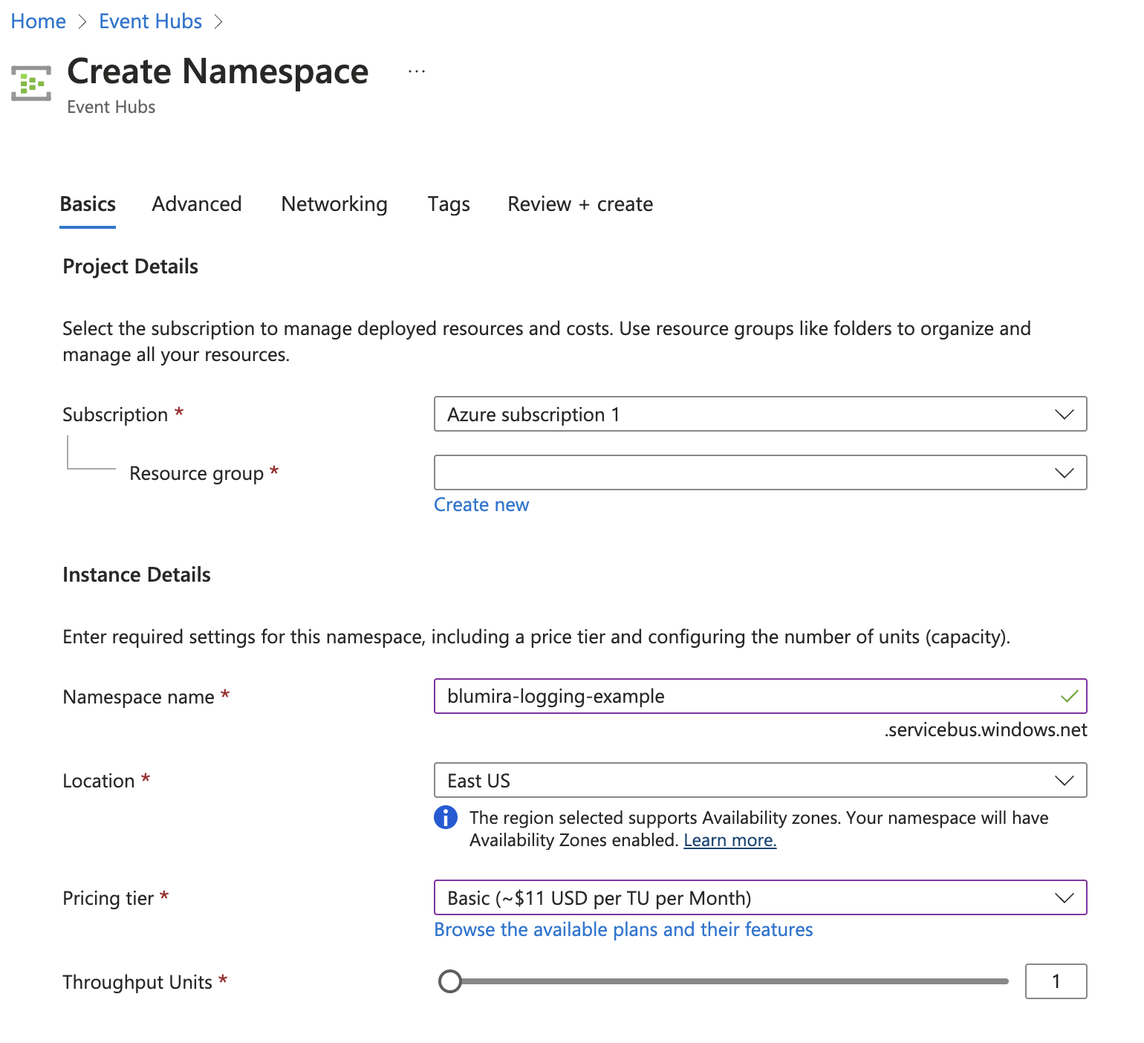Click the Event Hubs subtitle under title
Image resolution: width=1144 pixels, height=1043 pixels.
coord(111,107)
